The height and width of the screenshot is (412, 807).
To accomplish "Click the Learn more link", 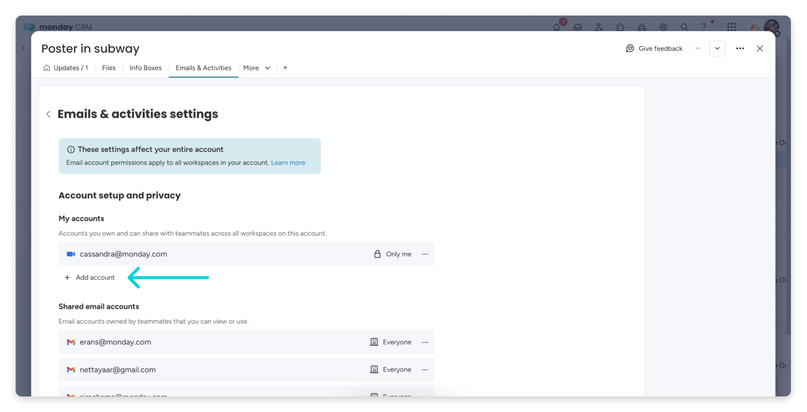I will click(x=288, y=163).
